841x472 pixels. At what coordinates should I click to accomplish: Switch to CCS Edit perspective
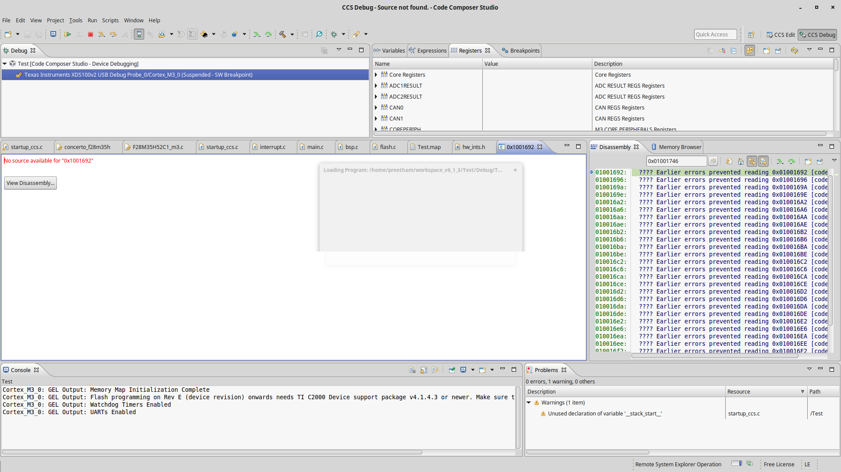[x=780, y=35]
